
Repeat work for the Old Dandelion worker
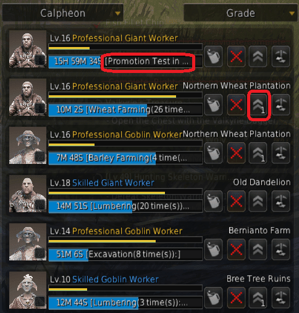pyautogui.click(x=281, y=201)
